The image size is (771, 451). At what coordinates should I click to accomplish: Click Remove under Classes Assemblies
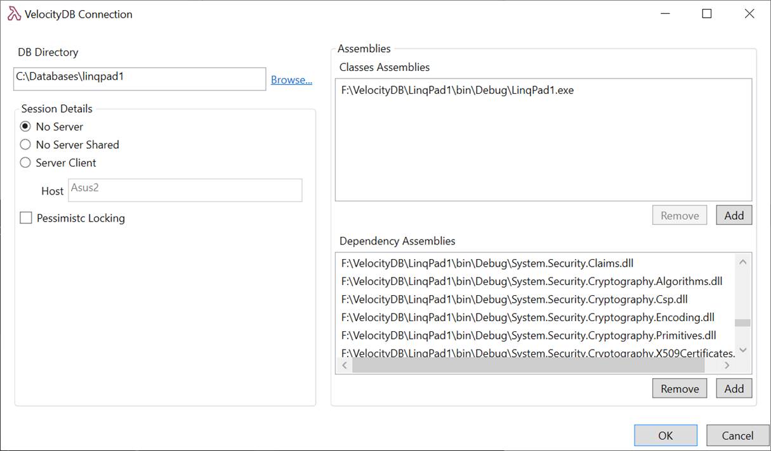click(x=680, y=215)
